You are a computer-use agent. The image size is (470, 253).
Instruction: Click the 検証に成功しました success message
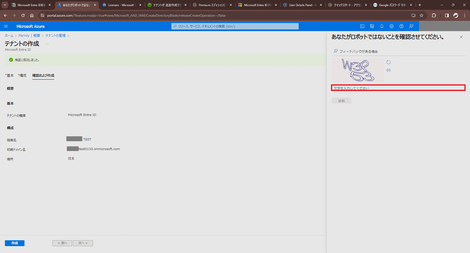[27, 60]
